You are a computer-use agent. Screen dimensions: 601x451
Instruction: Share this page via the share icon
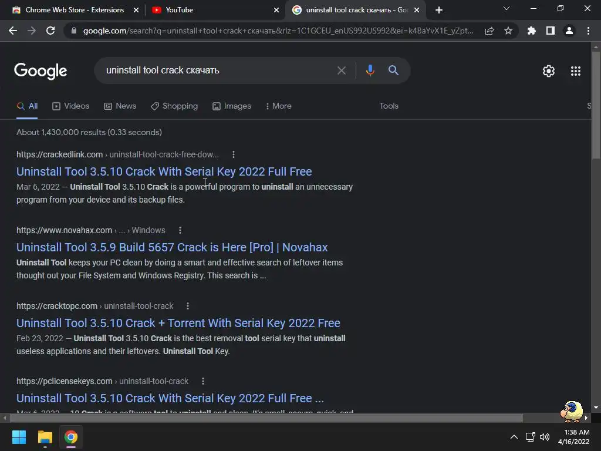click(489, 31)
